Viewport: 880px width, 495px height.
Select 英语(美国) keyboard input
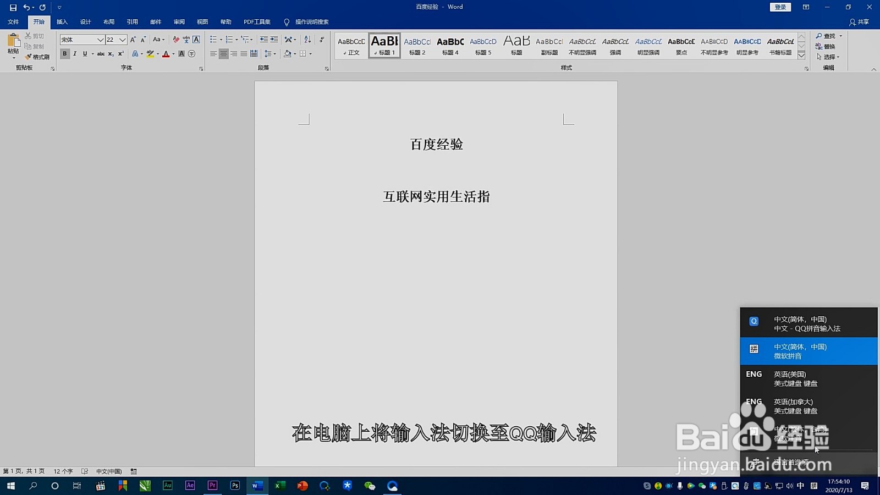point(809,378)
